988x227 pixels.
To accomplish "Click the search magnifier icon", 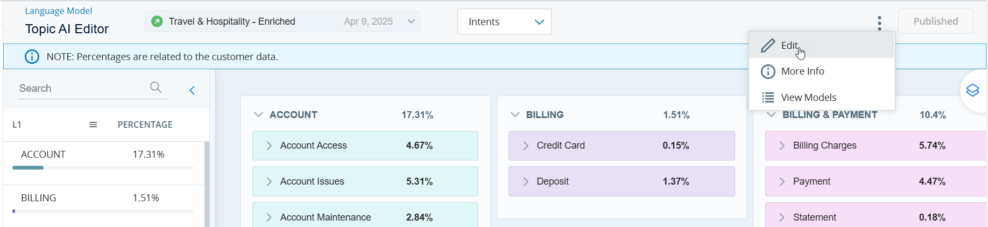I will point(156,87).
